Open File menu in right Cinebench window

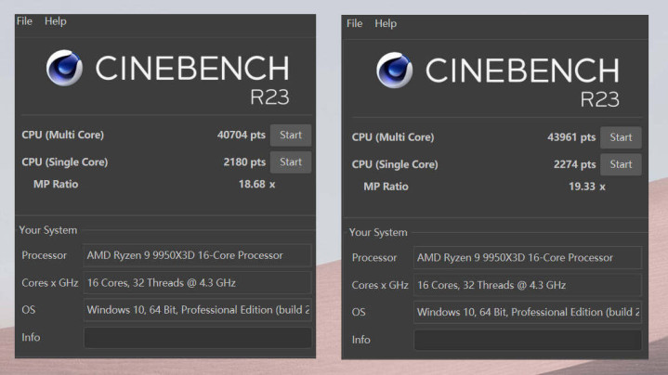[355, 23]
